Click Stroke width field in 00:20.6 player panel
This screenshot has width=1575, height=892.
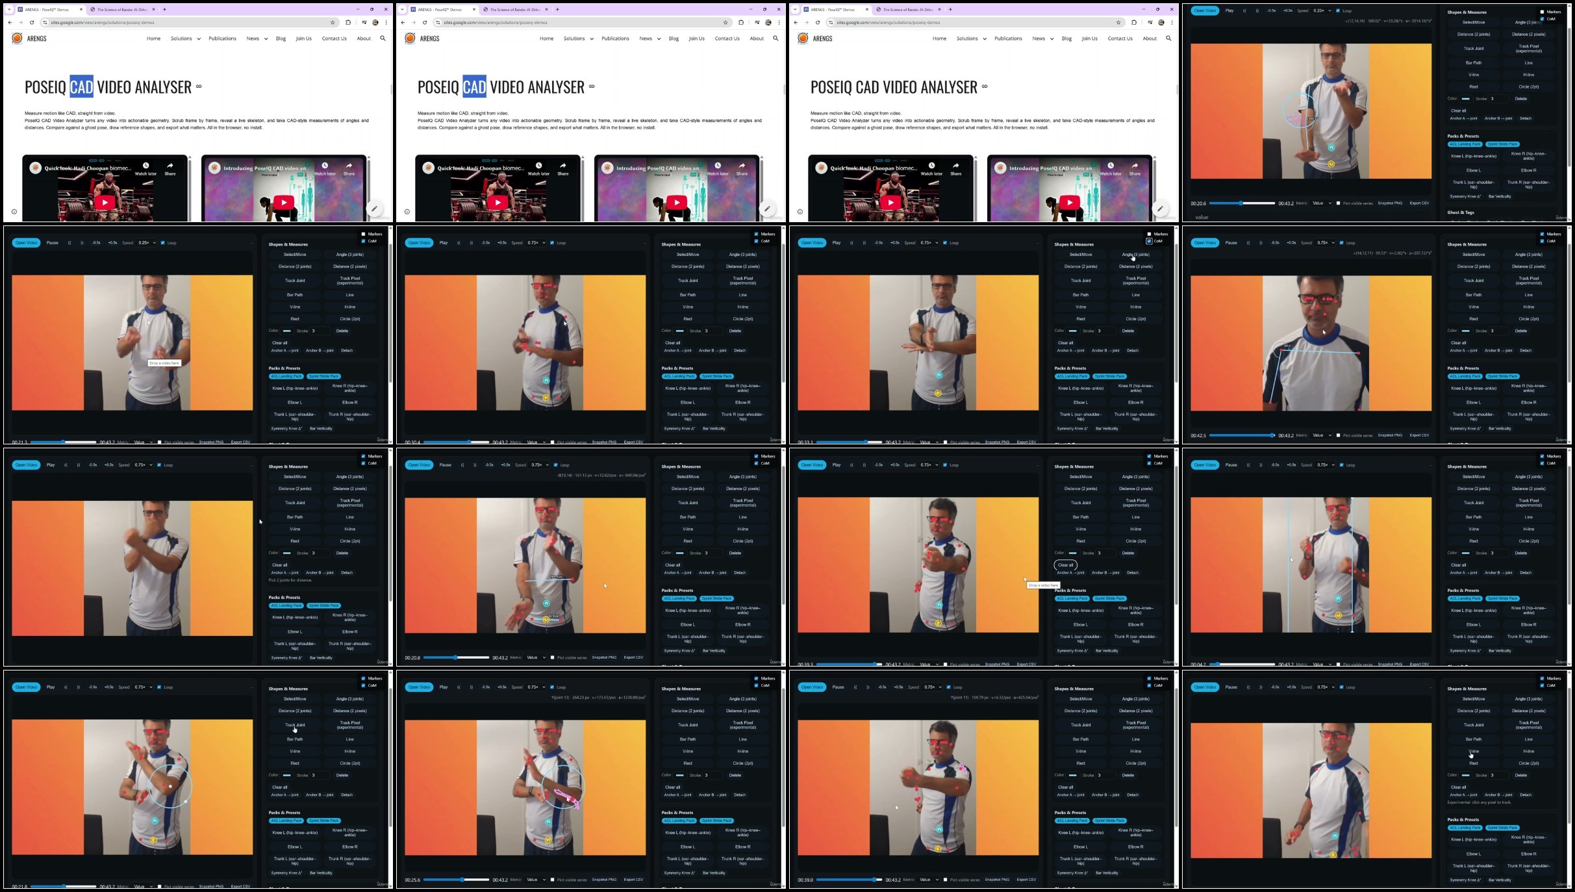point(1498,99)
